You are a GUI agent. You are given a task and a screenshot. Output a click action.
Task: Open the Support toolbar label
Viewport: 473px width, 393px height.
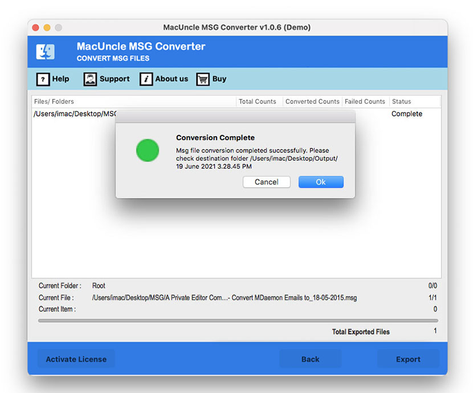click(115, 79)
